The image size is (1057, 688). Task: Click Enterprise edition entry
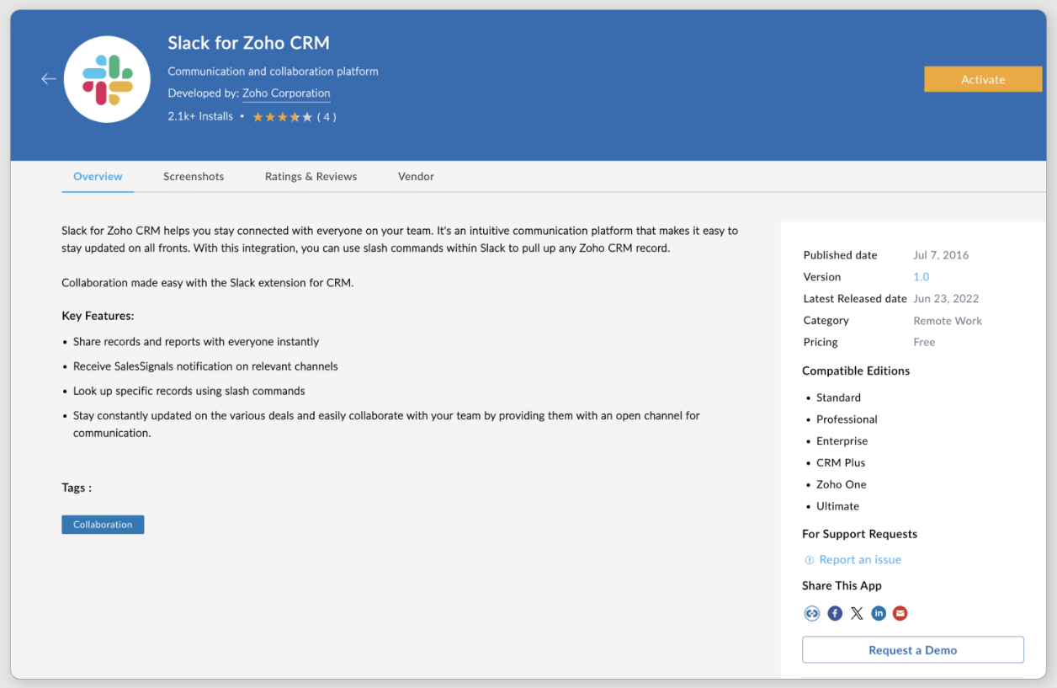point(842,441)
